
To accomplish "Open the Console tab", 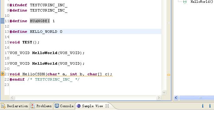I will point(64,106).
